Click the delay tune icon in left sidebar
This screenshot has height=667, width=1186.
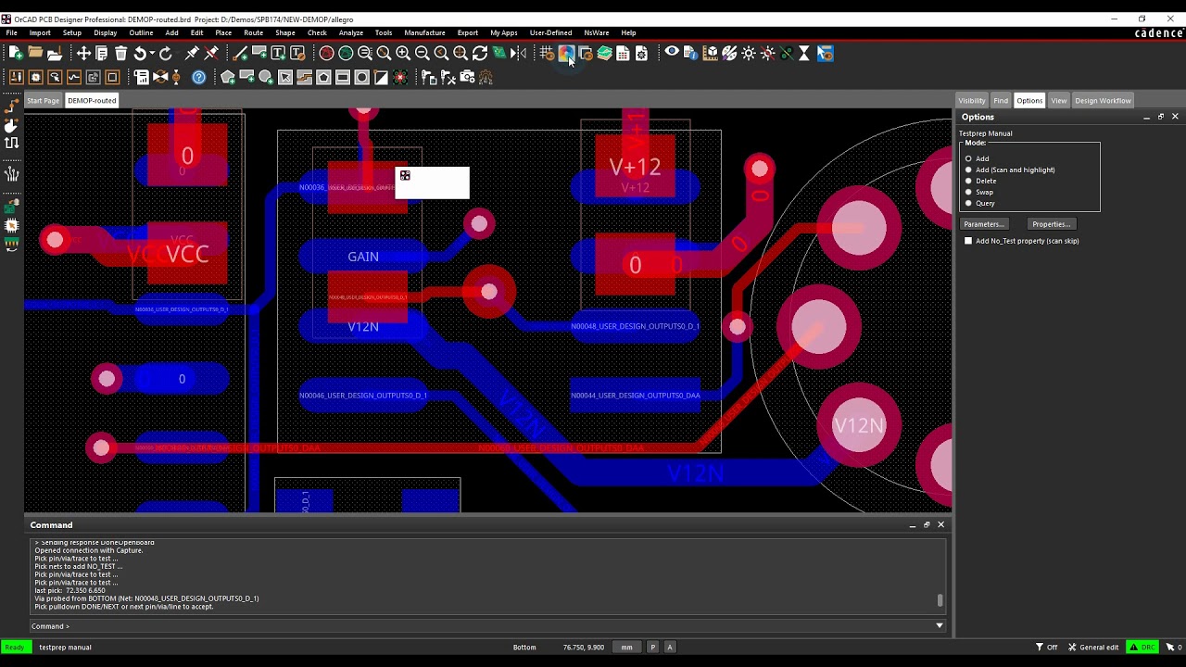pos(11,143)
